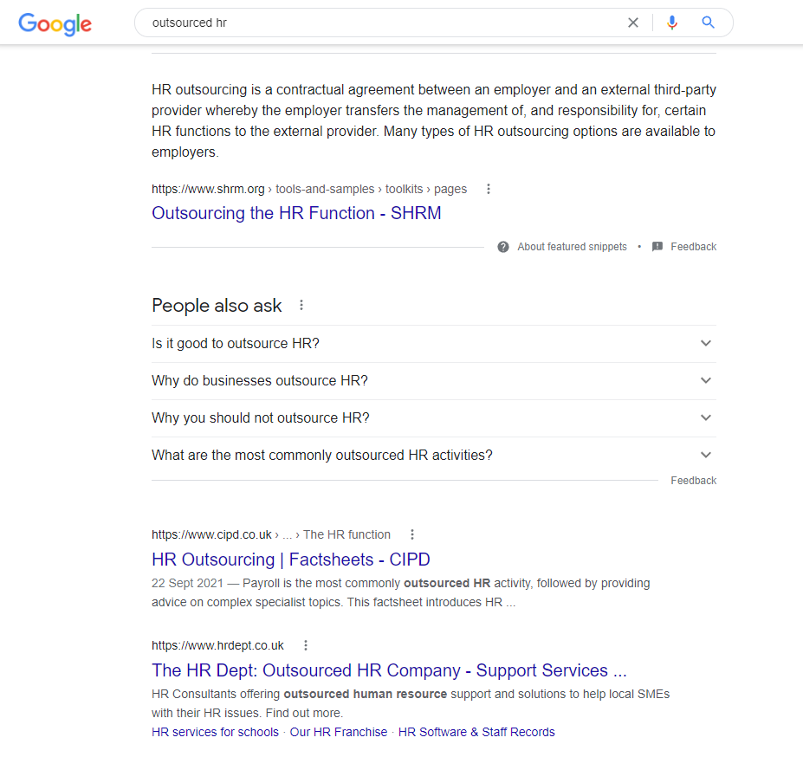
Task: Expand 'Why you should not outsource HR?'
Action: point(434,418)
